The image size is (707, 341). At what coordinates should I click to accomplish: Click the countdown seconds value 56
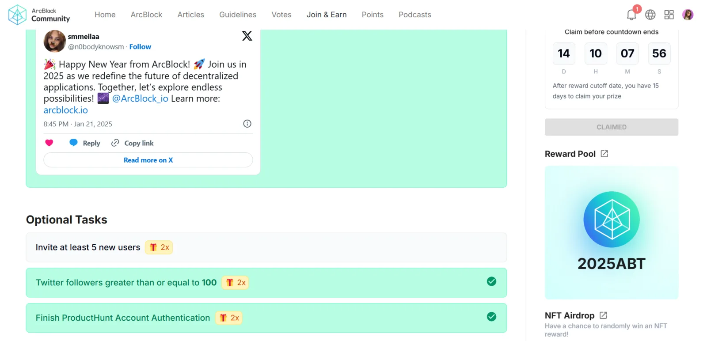click(x=659, y=53)
